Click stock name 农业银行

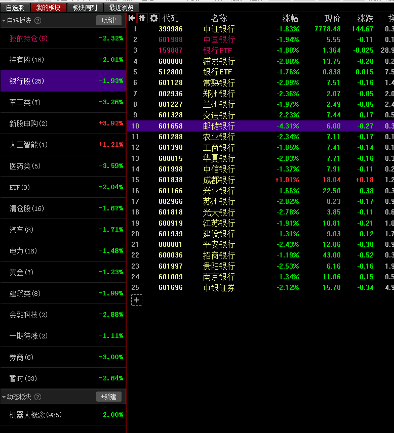click(x=219, y=137)
